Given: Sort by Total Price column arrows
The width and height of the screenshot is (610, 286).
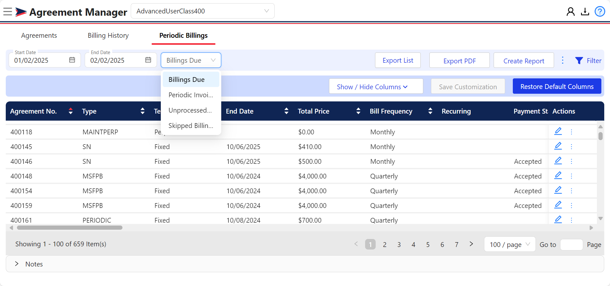Looking at the screenshot, I should (x=358, y=111).
